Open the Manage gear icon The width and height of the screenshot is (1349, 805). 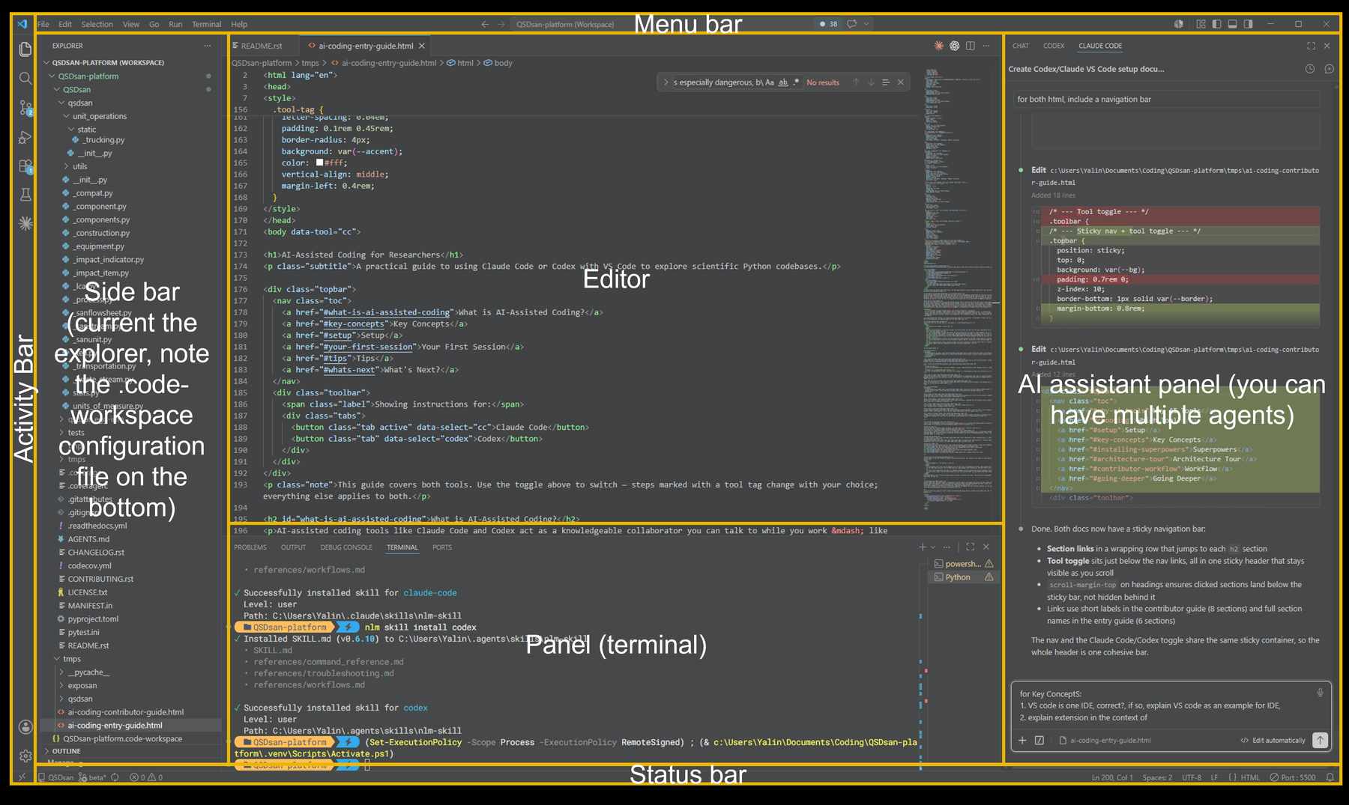25,756
